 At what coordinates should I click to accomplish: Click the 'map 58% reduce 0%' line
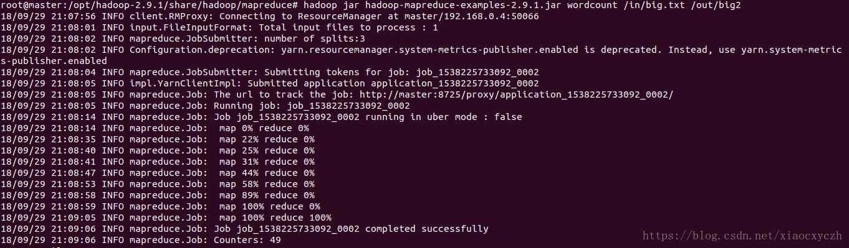158,184
